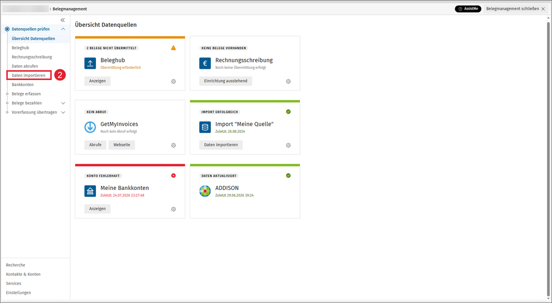Collapse the Datenquellen prüfen section chevron
This screenshot has height=303, width=552.
click(63, 29)
